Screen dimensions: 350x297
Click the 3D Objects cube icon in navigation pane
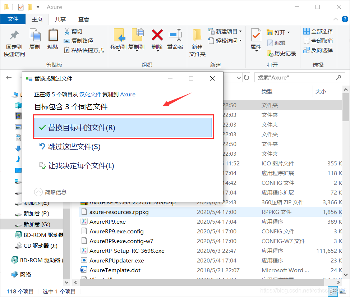point(18,105)
